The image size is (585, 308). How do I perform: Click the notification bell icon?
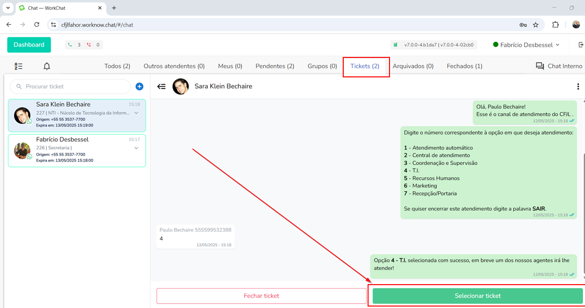47,66
